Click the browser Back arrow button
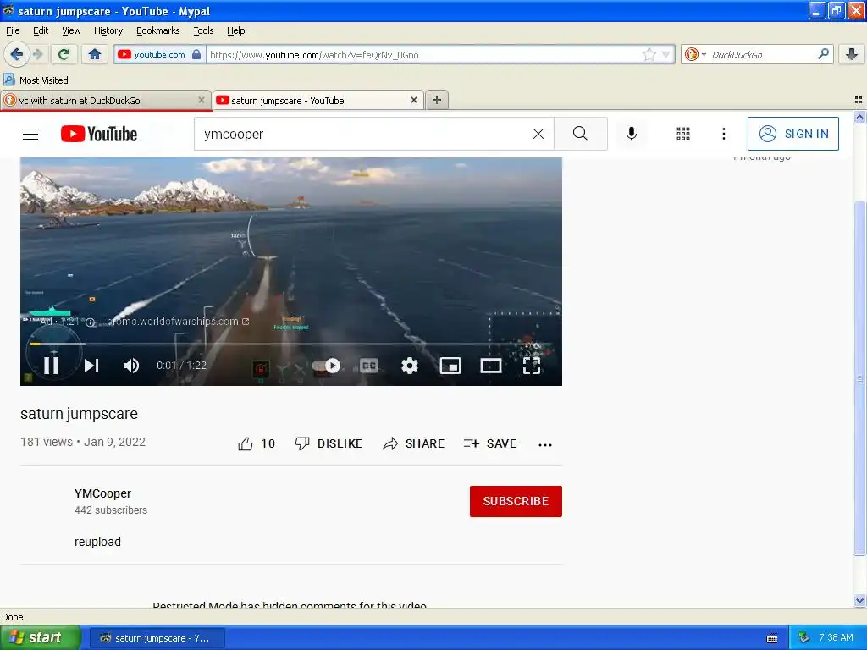The height and width of the screenshot is (650, 867). pyautogui.click(x=17, y=54)
